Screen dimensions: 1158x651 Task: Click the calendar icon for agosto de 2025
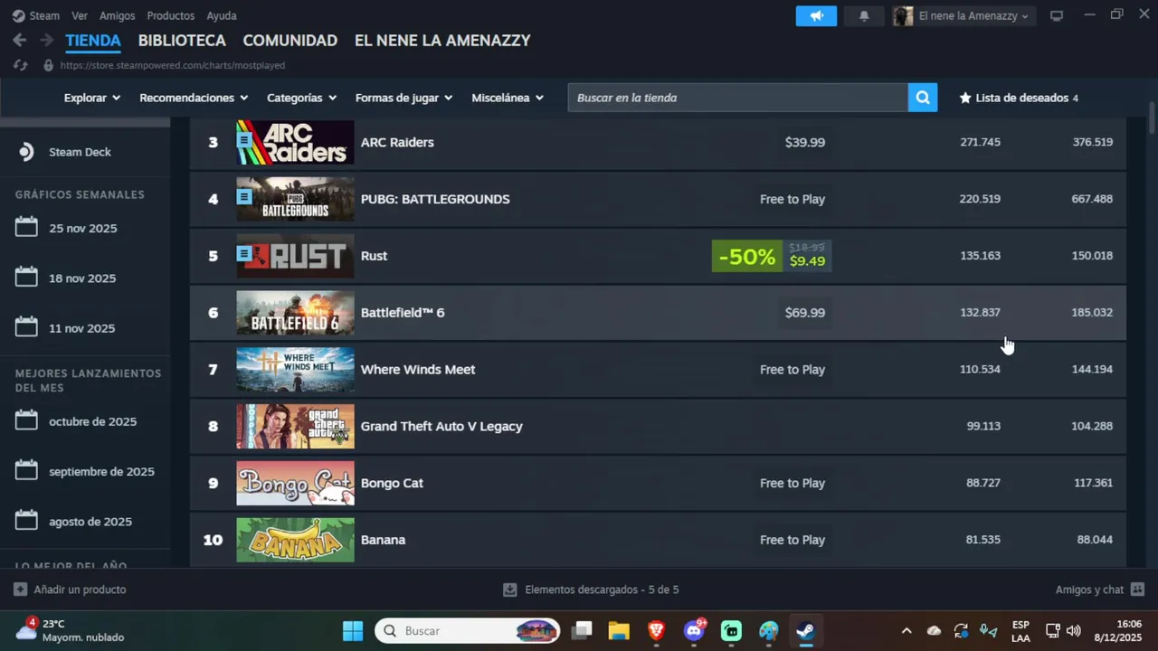coord(26,520)
